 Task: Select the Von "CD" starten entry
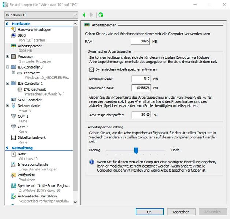click(x=32, y=40)
